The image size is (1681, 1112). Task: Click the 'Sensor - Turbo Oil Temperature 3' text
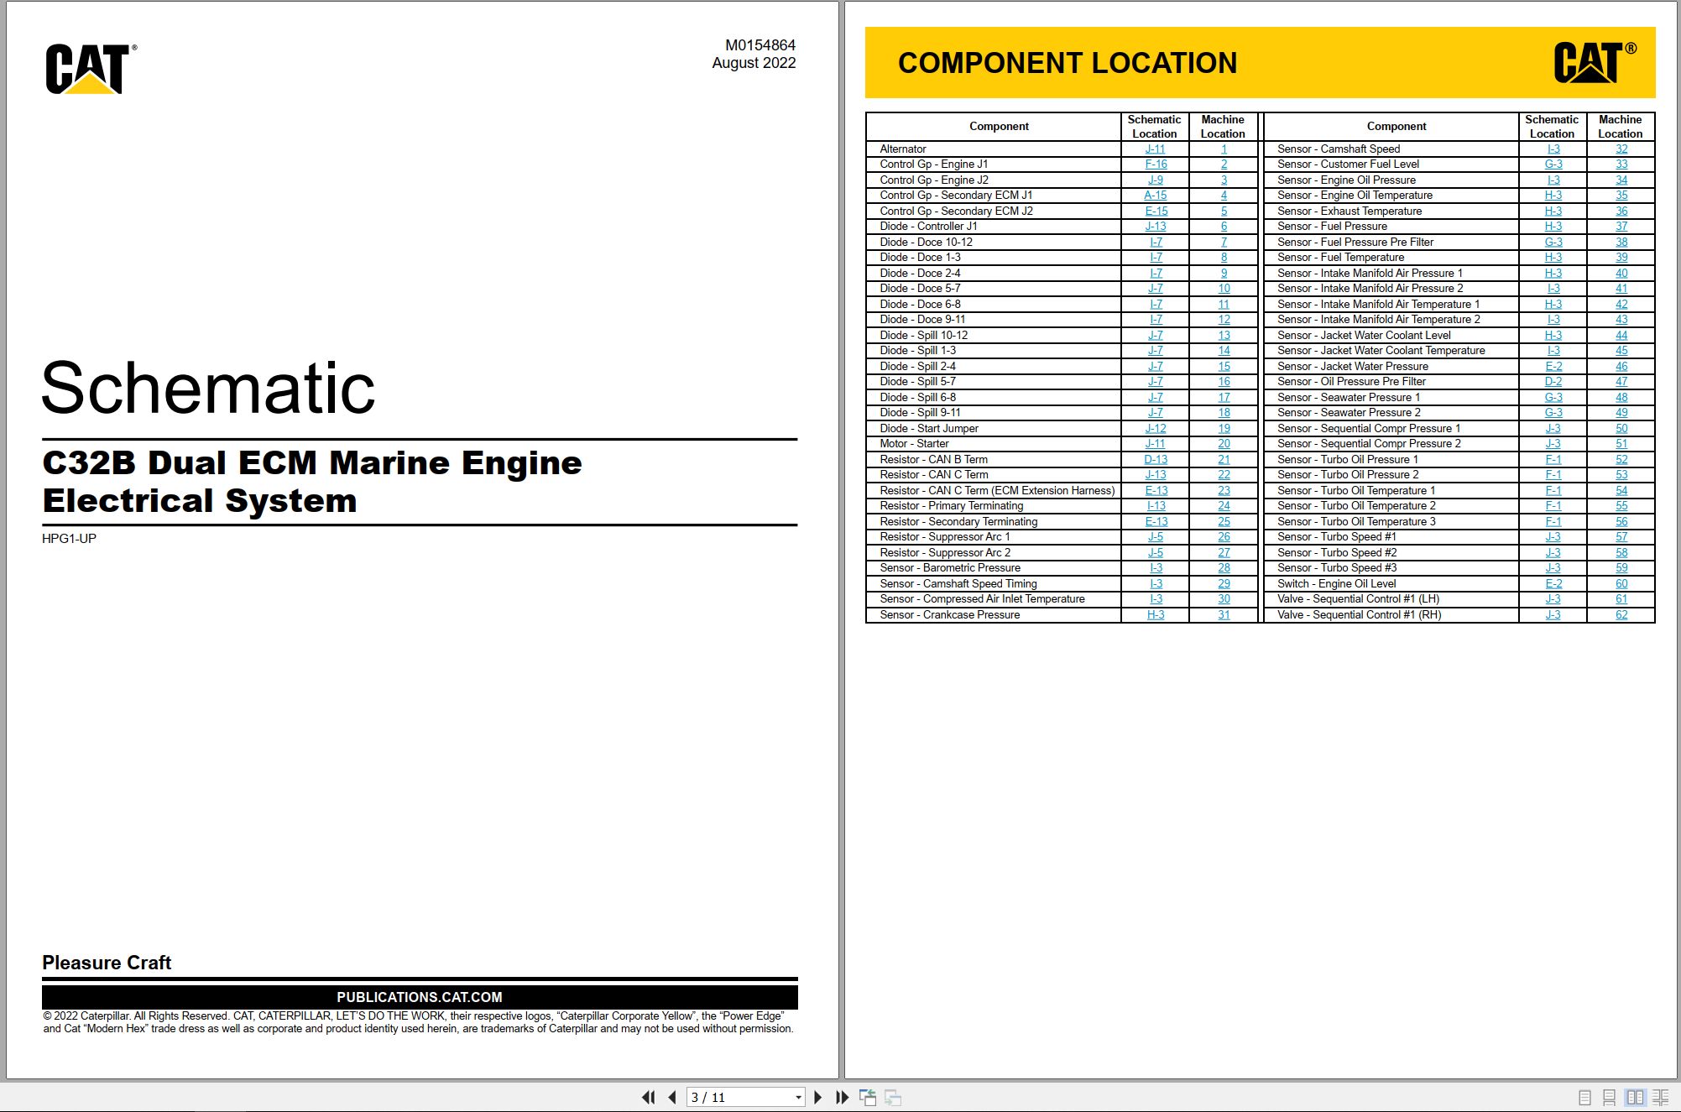[1356, 522]
